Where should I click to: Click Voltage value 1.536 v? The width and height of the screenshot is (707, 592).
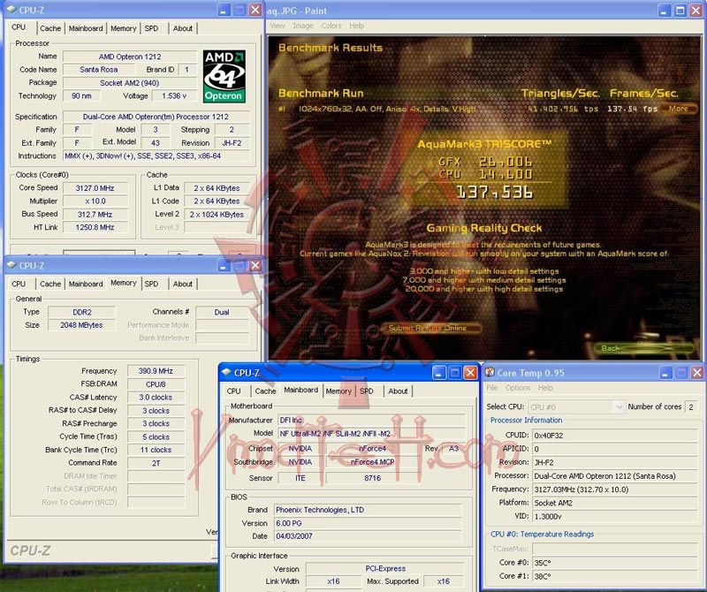174,96
